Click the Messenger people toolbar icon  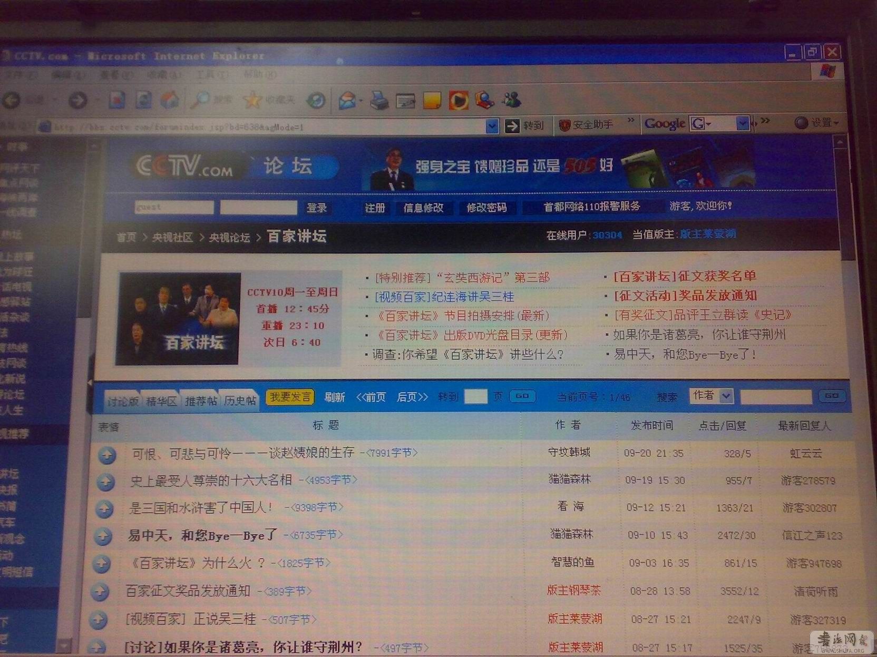[511, 99]
